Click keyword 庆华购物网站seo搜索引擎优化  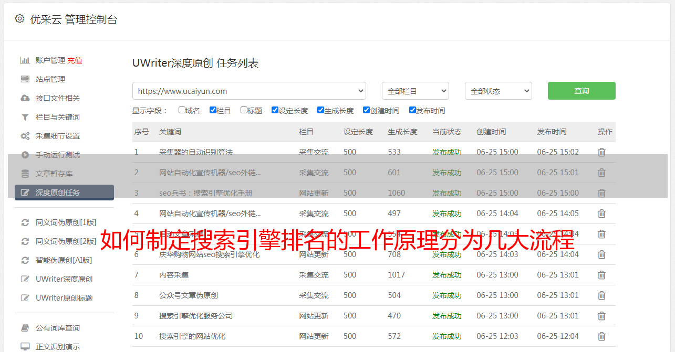pyautogui.click(x=210, y=254)
